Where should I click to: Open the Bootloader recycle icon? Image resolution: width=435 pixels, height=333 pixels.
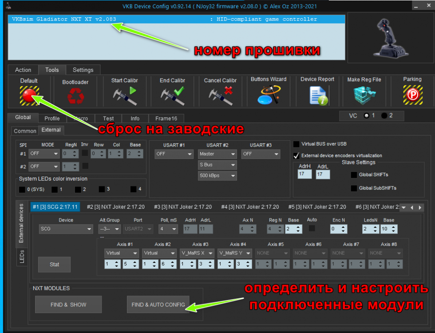pyautogui.click(x=75, y=96)
